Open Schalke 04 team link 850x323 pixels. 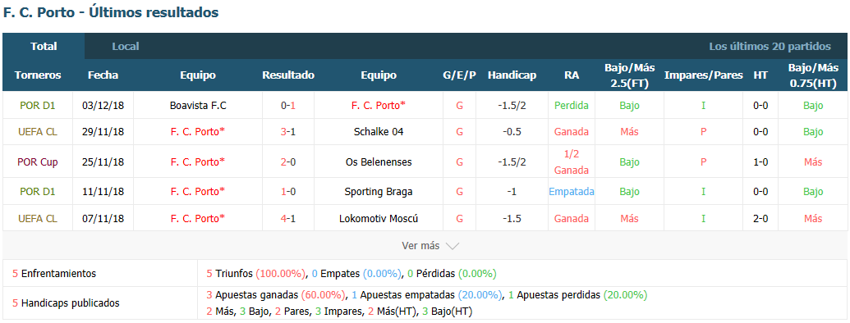[379, 131]
